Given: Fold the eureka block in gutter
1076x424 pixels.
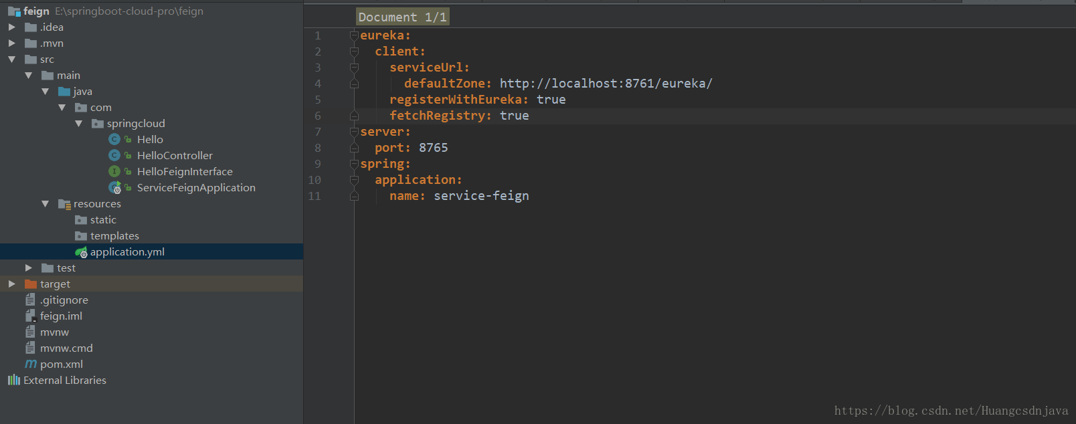Looking at the screenshot, I should click(354, 35).
